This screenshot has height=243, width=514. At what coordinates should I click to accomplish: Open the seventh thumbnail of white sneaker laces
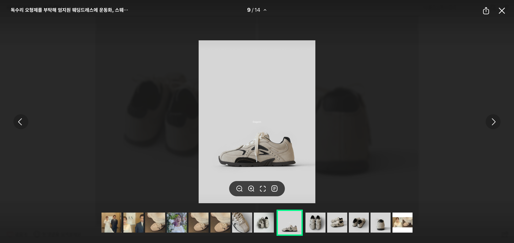click(x=242, y=222)
